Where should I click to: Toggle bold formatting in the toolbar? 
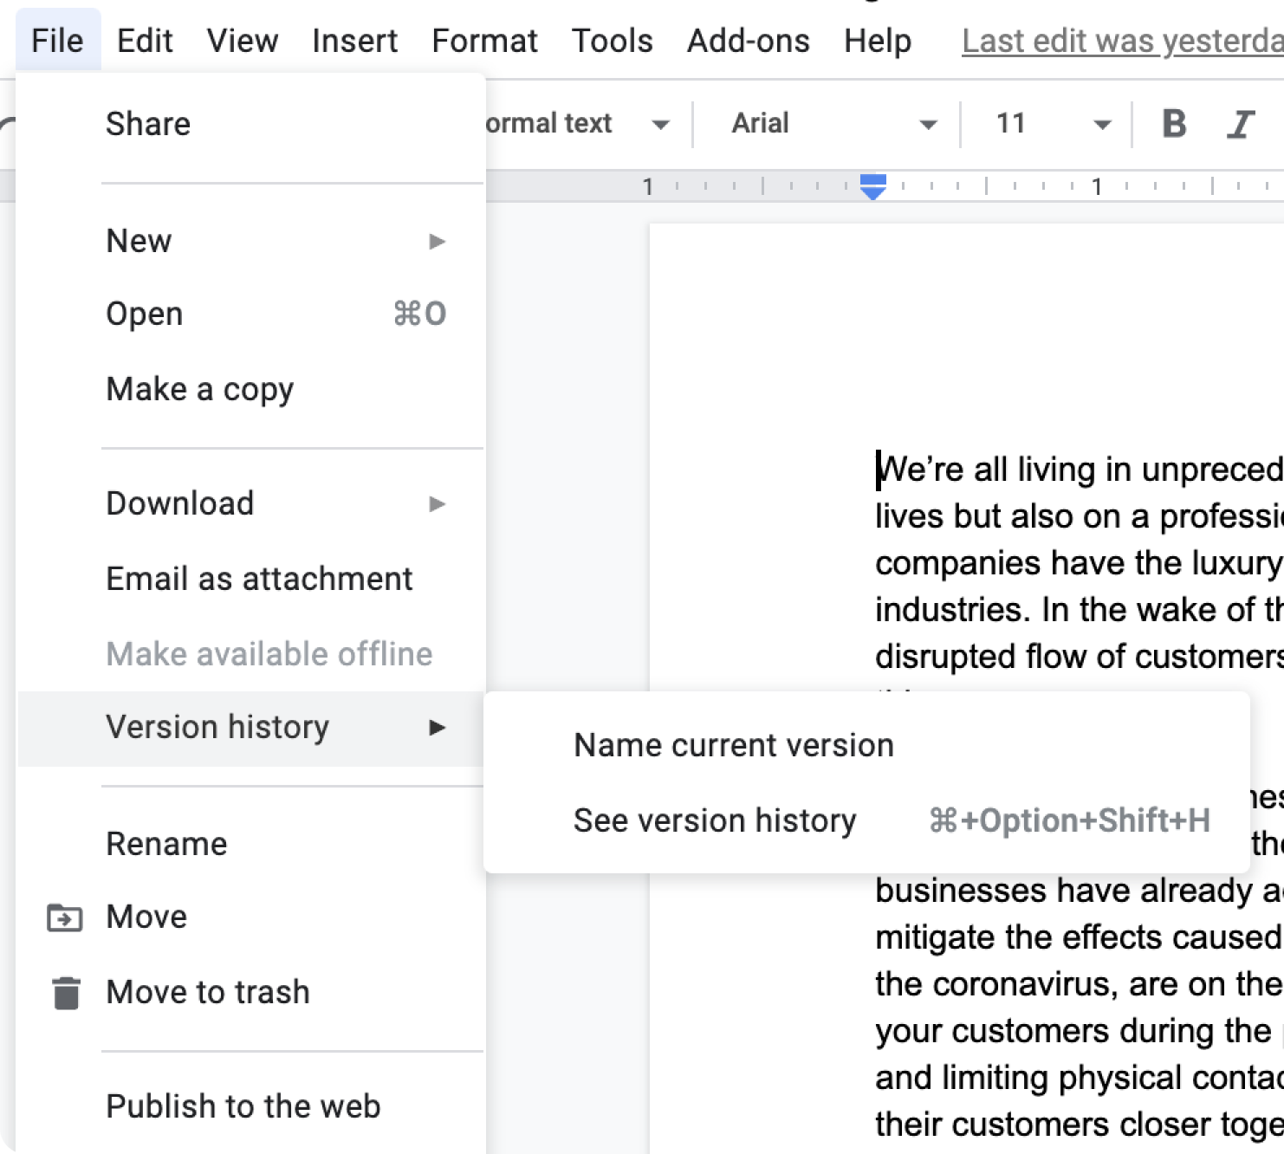tap(1174, 123)
